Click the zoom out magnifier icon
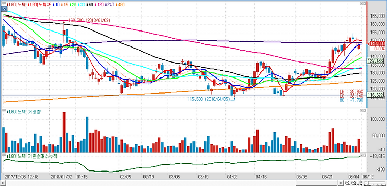 tap(347, 183)
